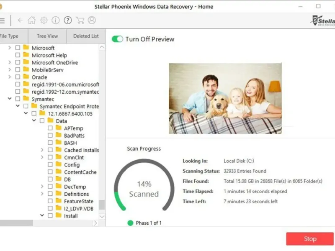Select the regid.1992-12.com.symantec folder
This screenshot has width=335, height=251.
65,92
